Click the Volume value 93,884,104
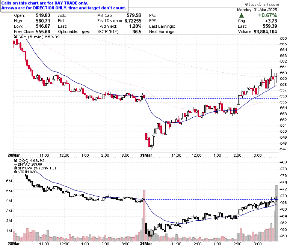Image resolution: width=293 pixels, height=247 pixels. click(x=265, y=31)
